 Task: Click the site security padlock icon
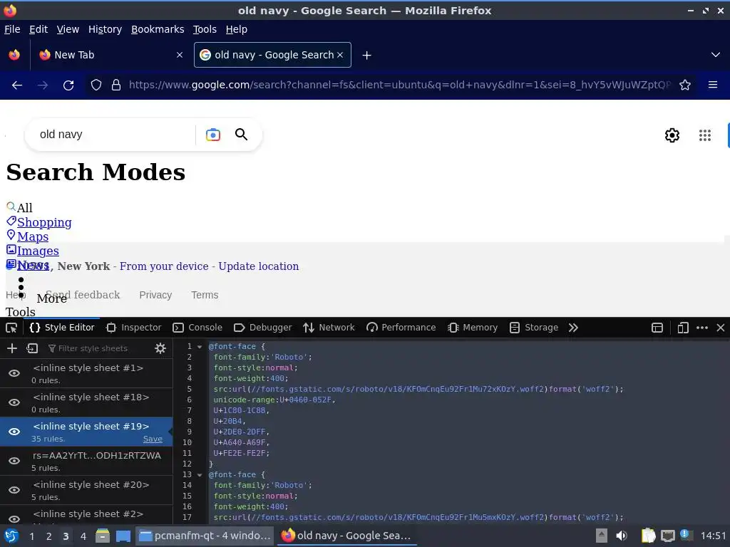(x=116, y=85)
